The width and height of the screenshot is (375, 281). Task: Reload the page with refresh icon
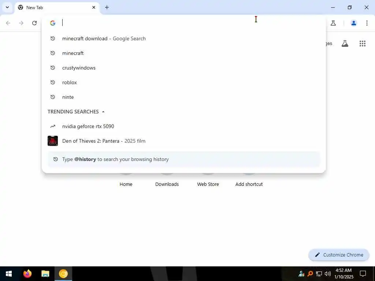tap(34, 23)
